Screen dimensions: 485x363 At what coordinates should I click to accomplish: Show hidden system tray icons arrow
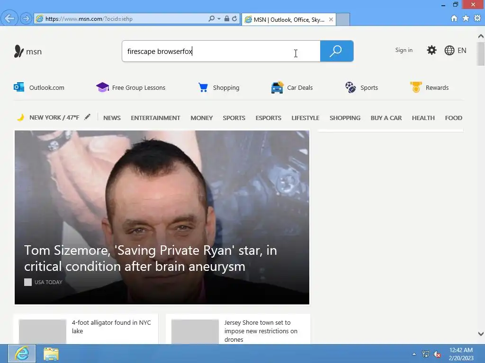coord(414,354)
